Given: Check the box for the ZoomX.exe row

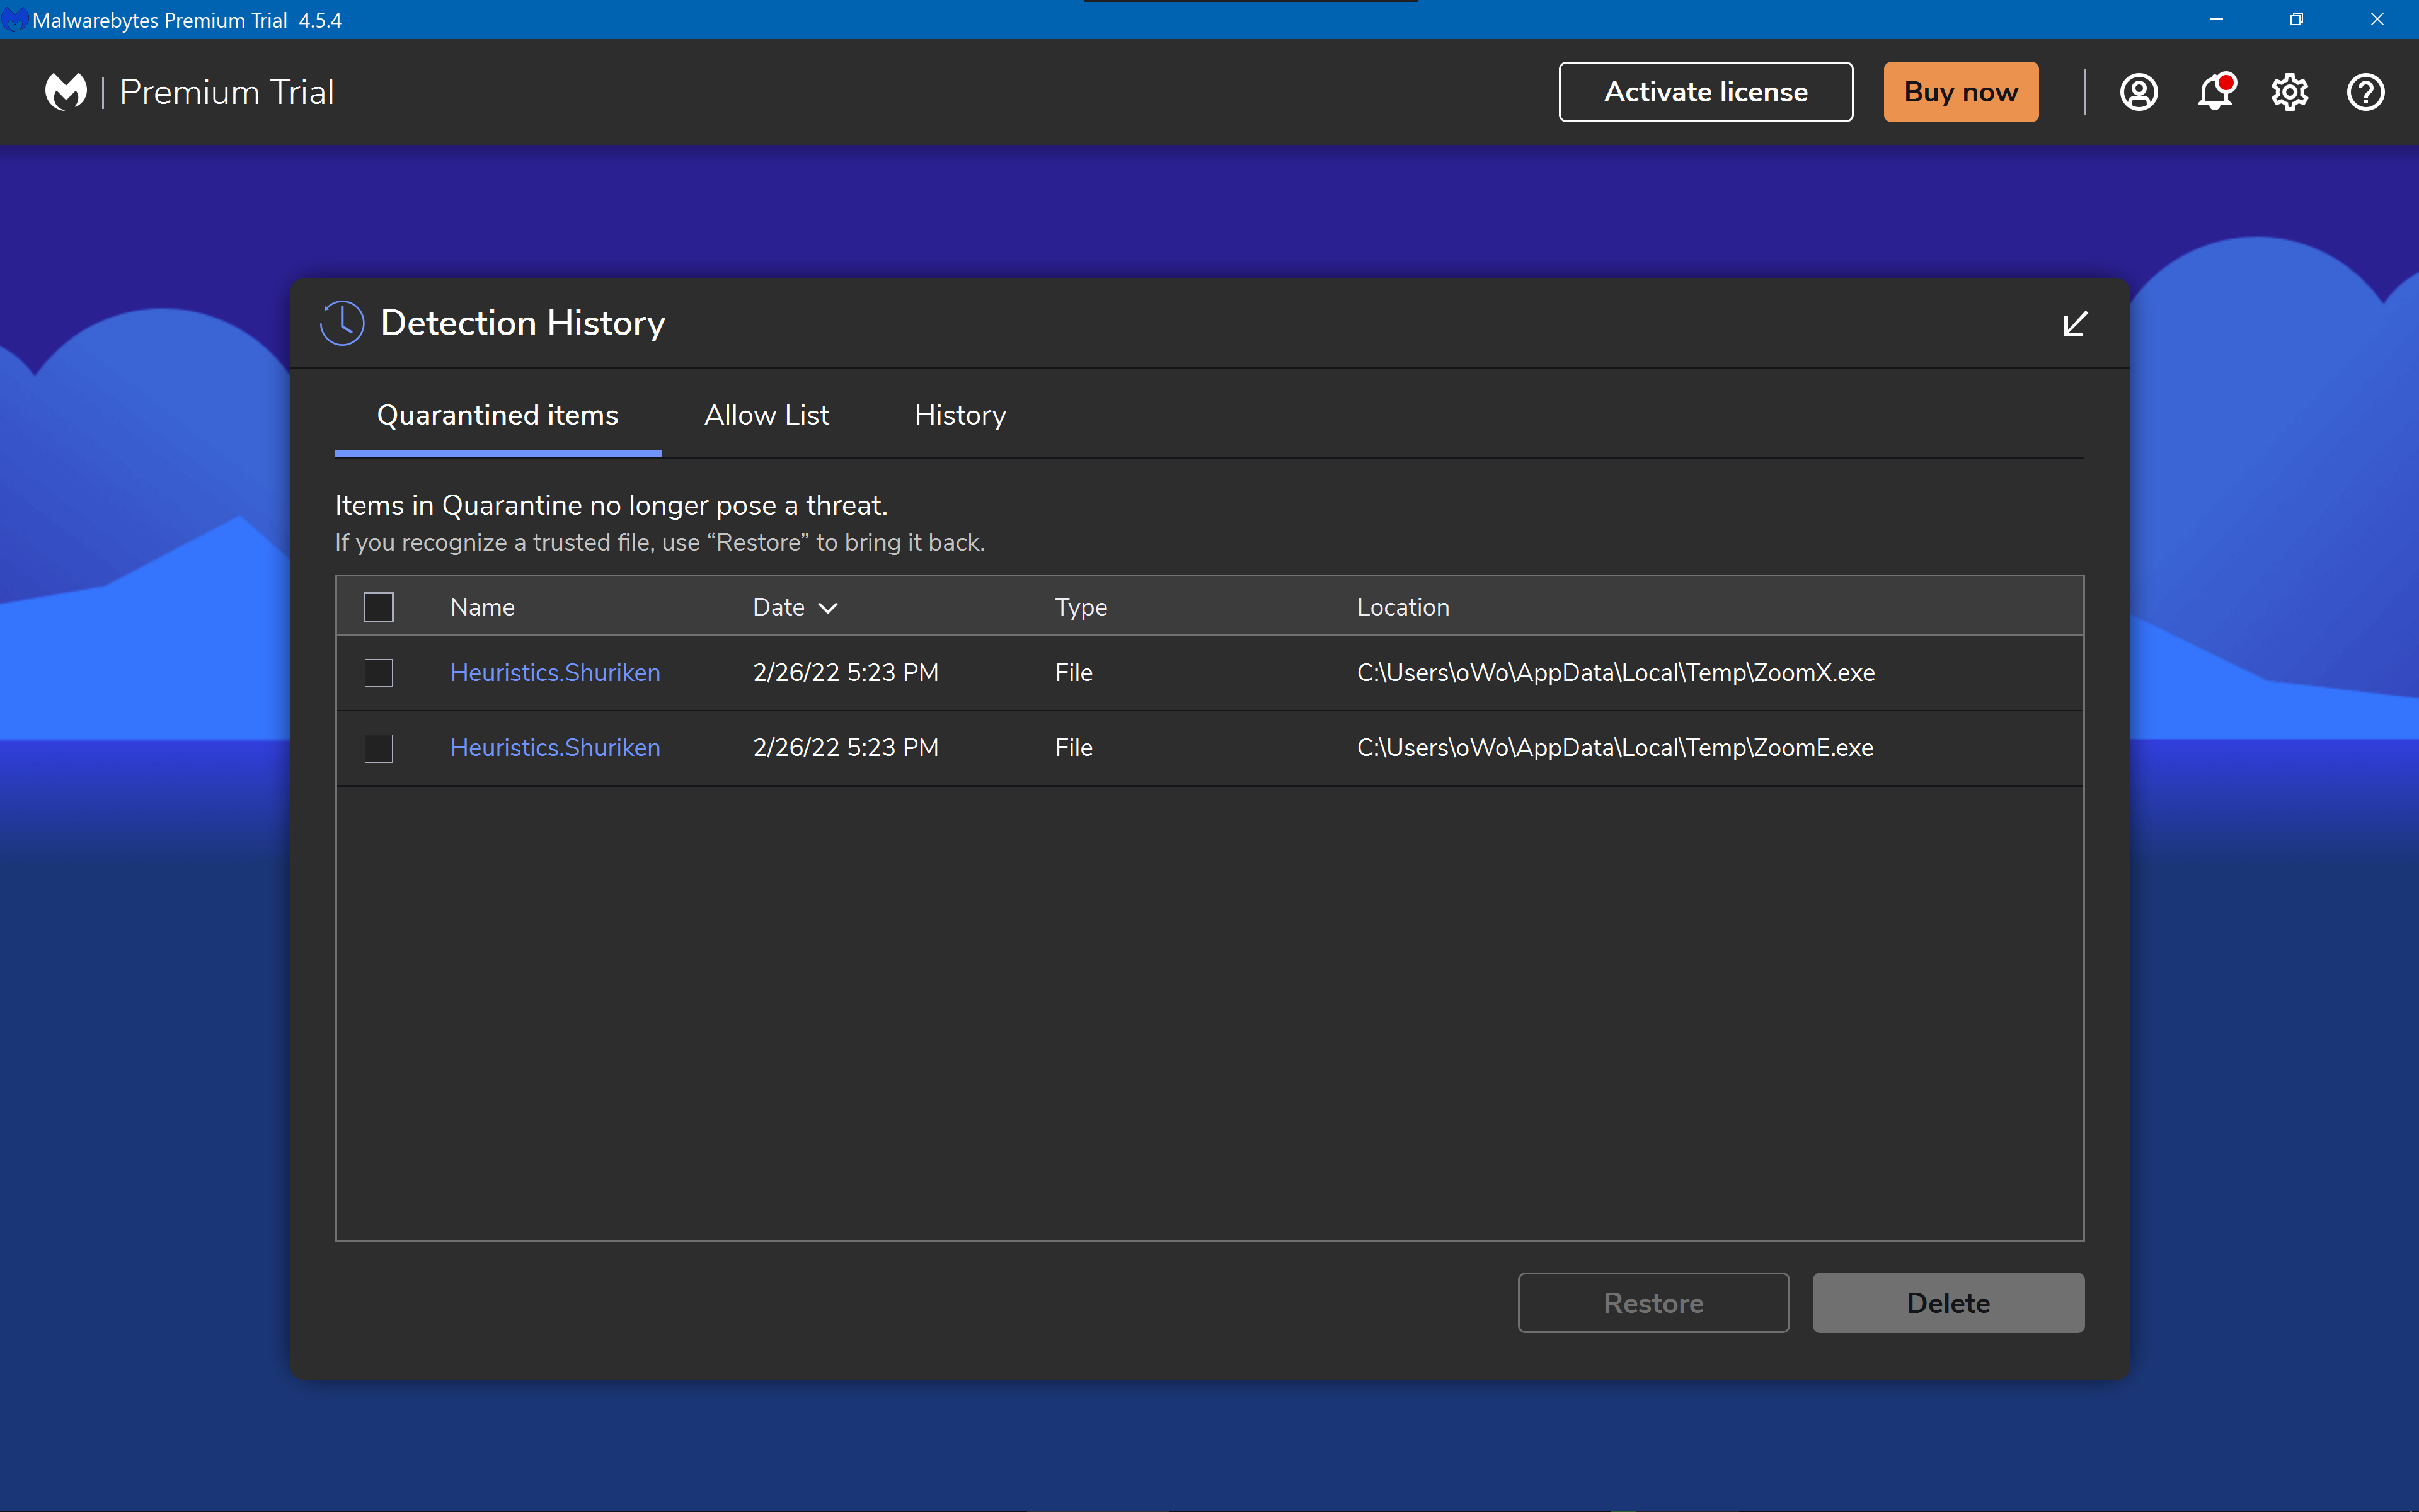Looking at the screenshot, I should point(379,673).
